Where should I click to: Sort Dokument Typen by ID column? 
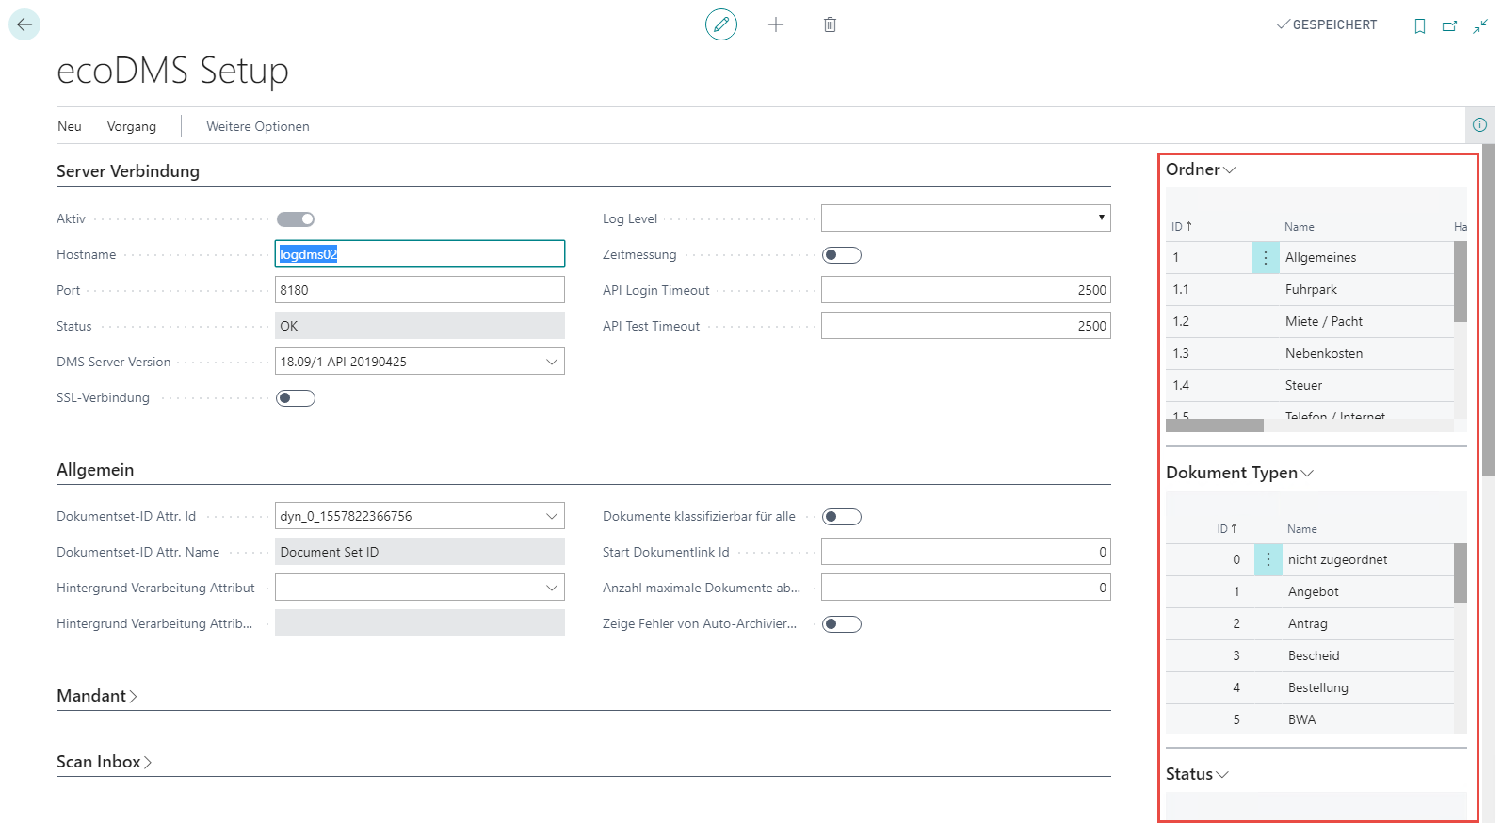click(1227, 529)
